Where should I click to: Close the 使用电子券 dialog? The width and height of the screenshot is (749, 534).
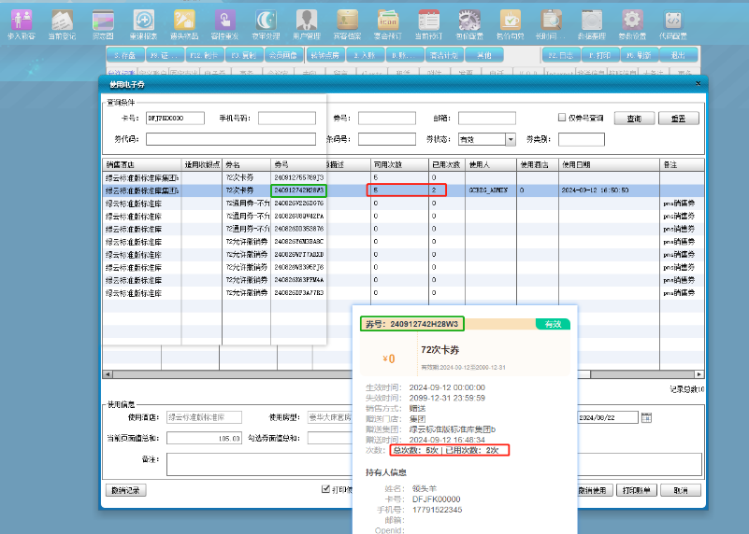tap(698, 83)
